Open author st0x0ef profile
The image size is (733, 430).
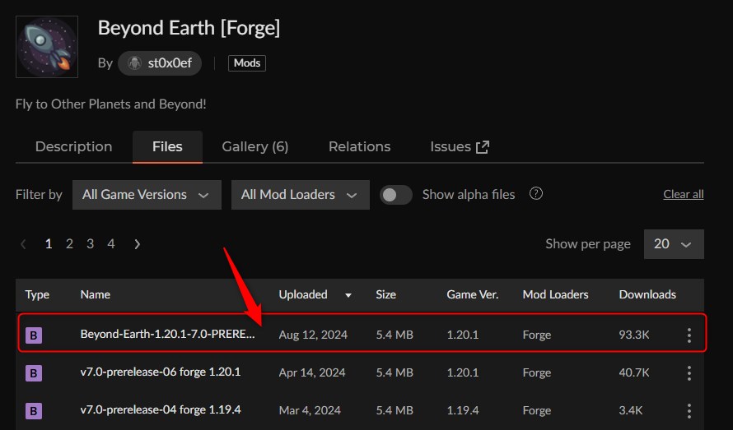(x=160, y=63)
